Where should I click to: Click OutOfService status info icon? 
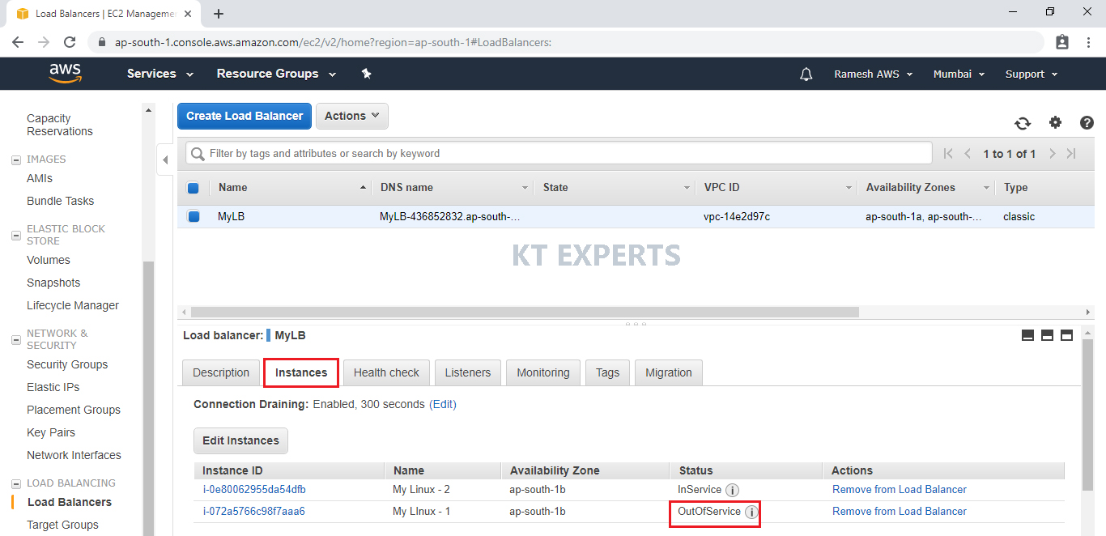point(751,512)
